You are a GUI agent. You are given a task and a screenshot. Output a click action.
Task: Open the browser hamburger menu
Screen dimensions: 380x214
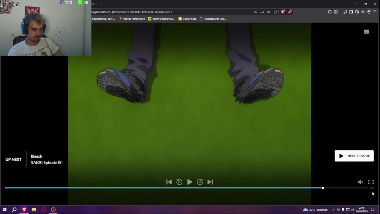375,12
